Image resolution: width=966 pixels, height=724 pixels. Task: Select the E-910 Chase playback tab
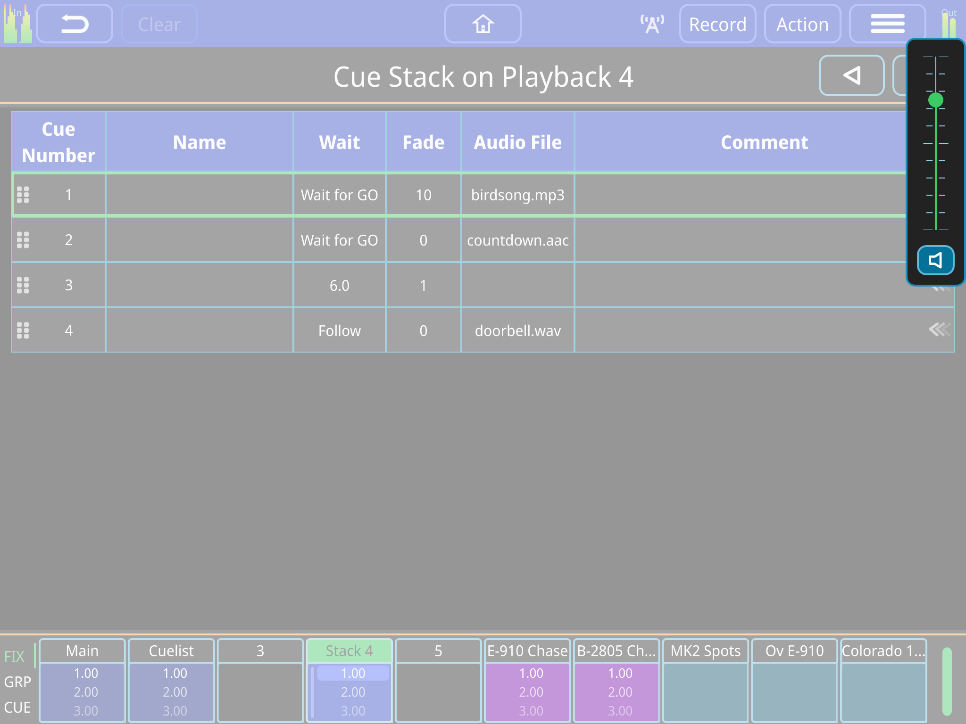click(527, 651)
